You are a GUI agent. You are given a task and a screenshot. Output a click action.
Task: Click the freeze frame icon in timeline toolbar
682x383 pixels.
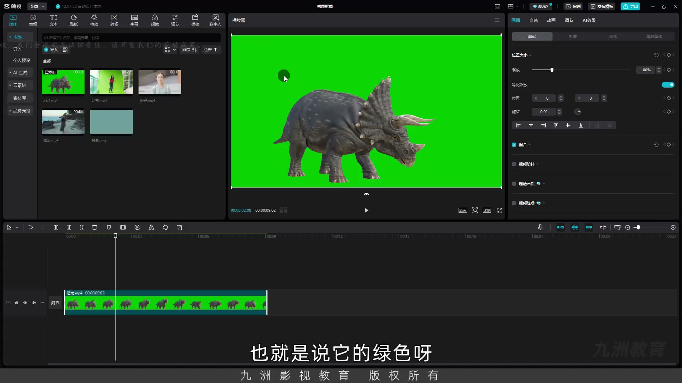click(x=123, y=227)
